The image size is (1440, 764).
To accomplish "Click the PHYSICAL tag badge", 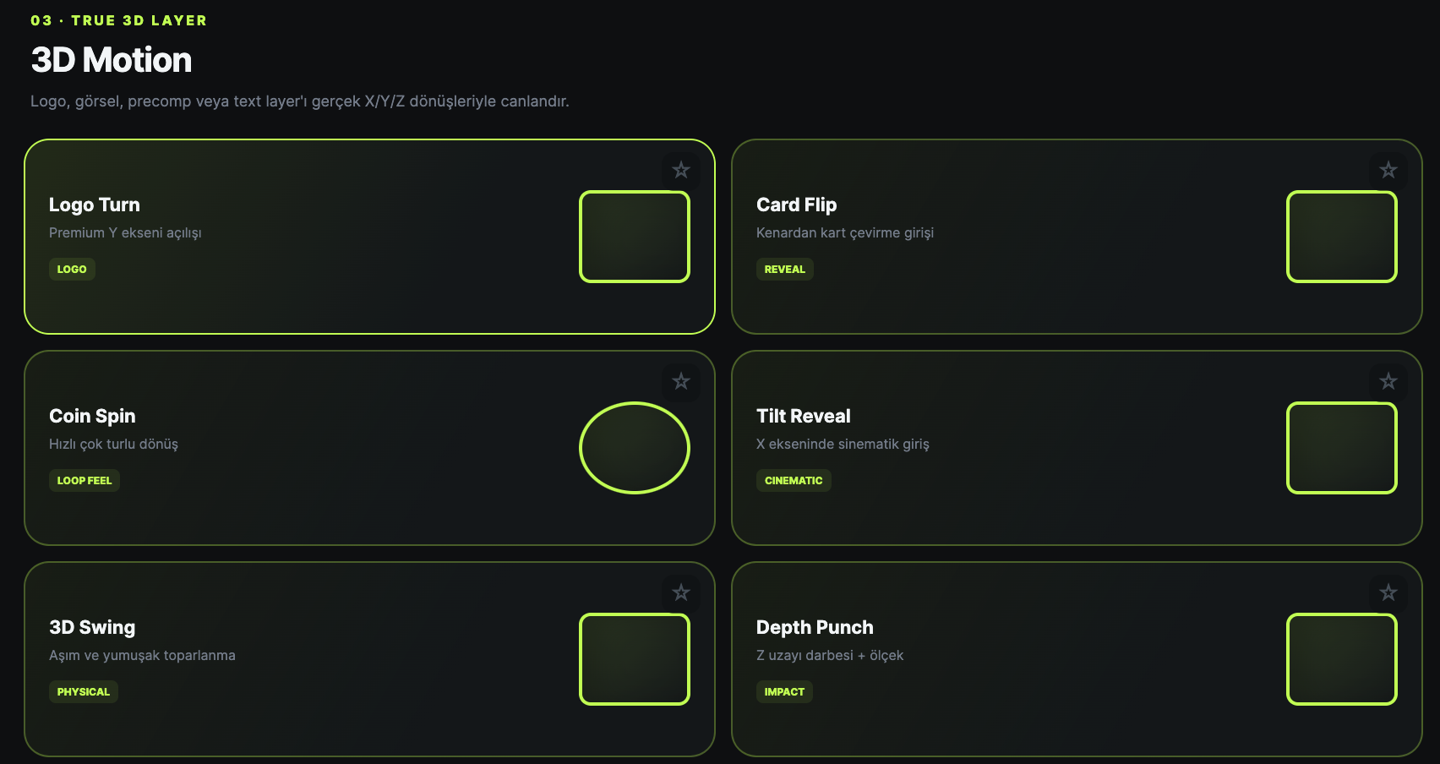I will (84, 691).
